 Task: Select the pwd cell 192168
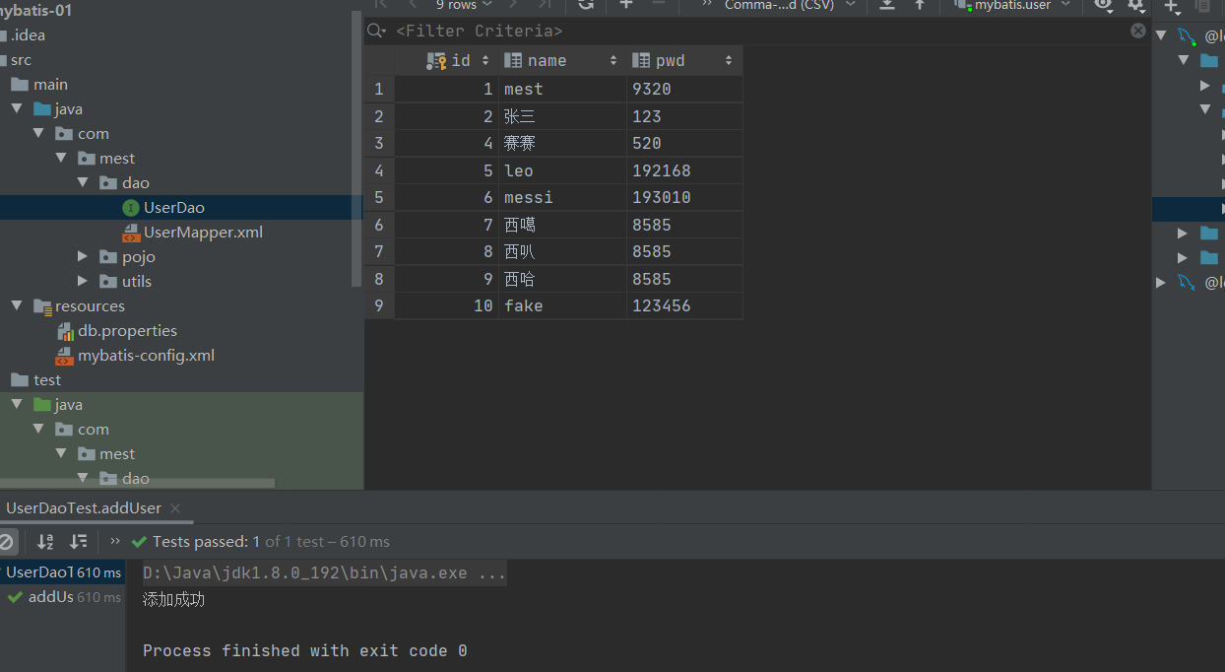coord(684,170)
